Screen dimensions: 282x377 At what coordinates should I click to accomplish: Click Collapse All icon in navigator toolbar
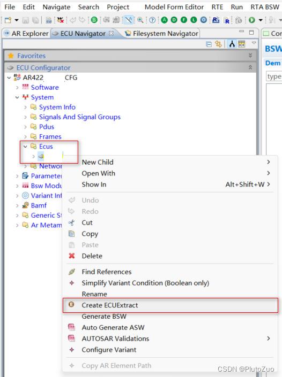(209, 44)
